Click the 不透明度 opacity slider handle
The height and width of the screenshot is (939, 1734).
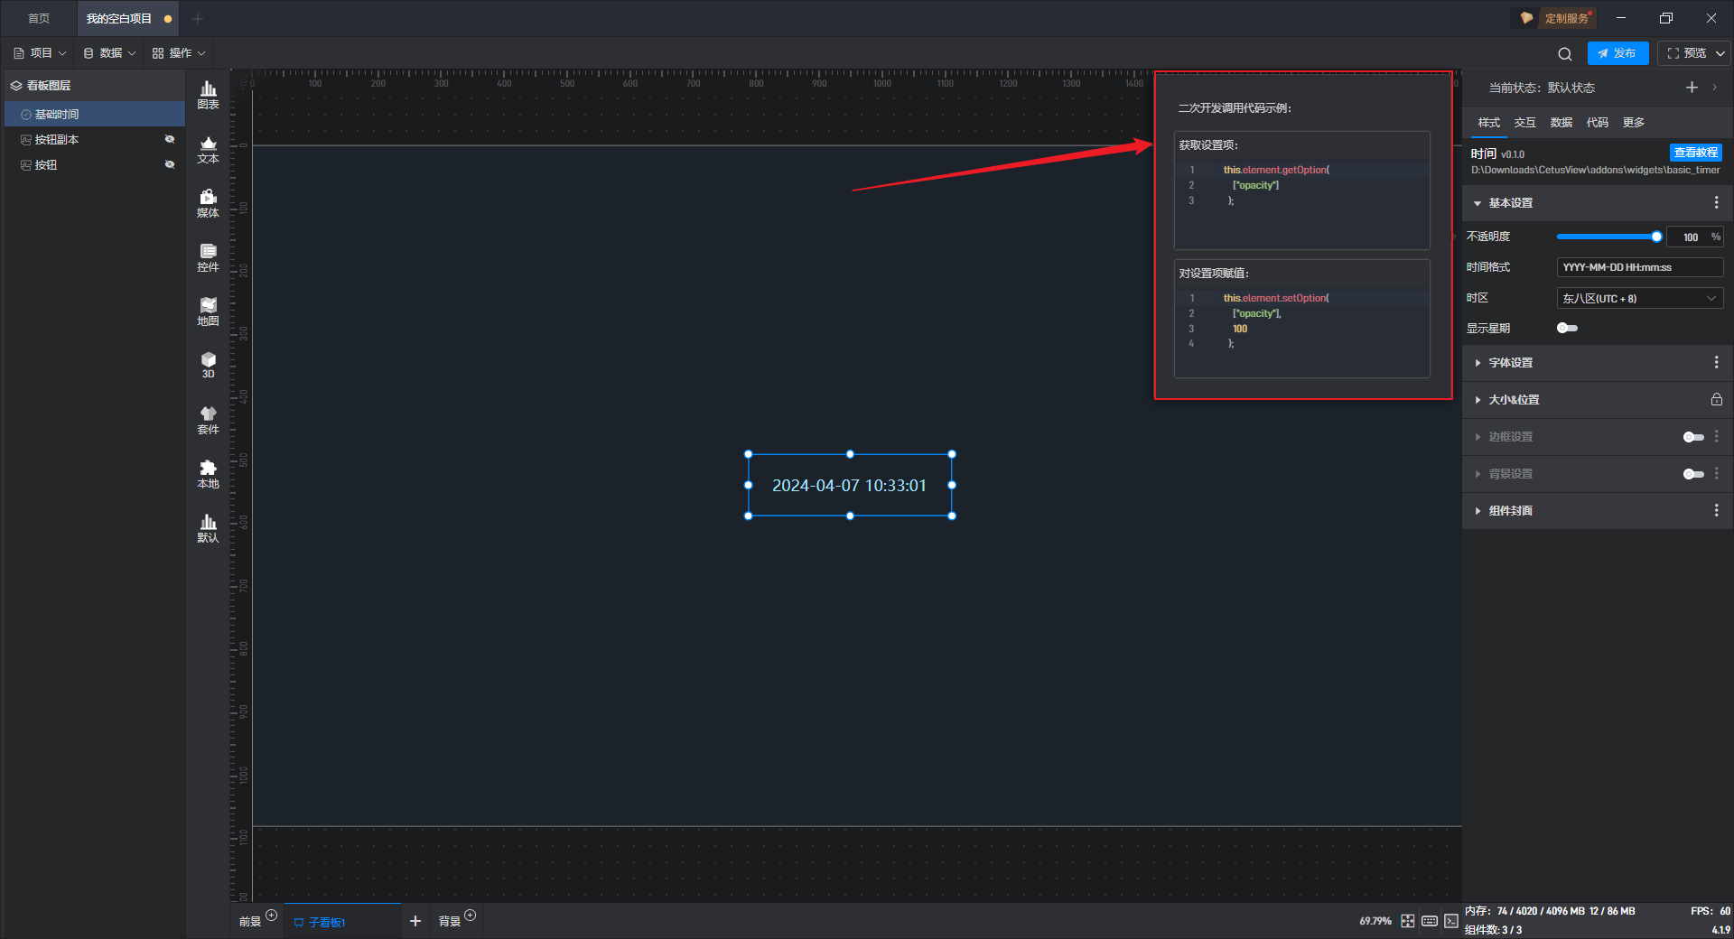pos(1656,237)
